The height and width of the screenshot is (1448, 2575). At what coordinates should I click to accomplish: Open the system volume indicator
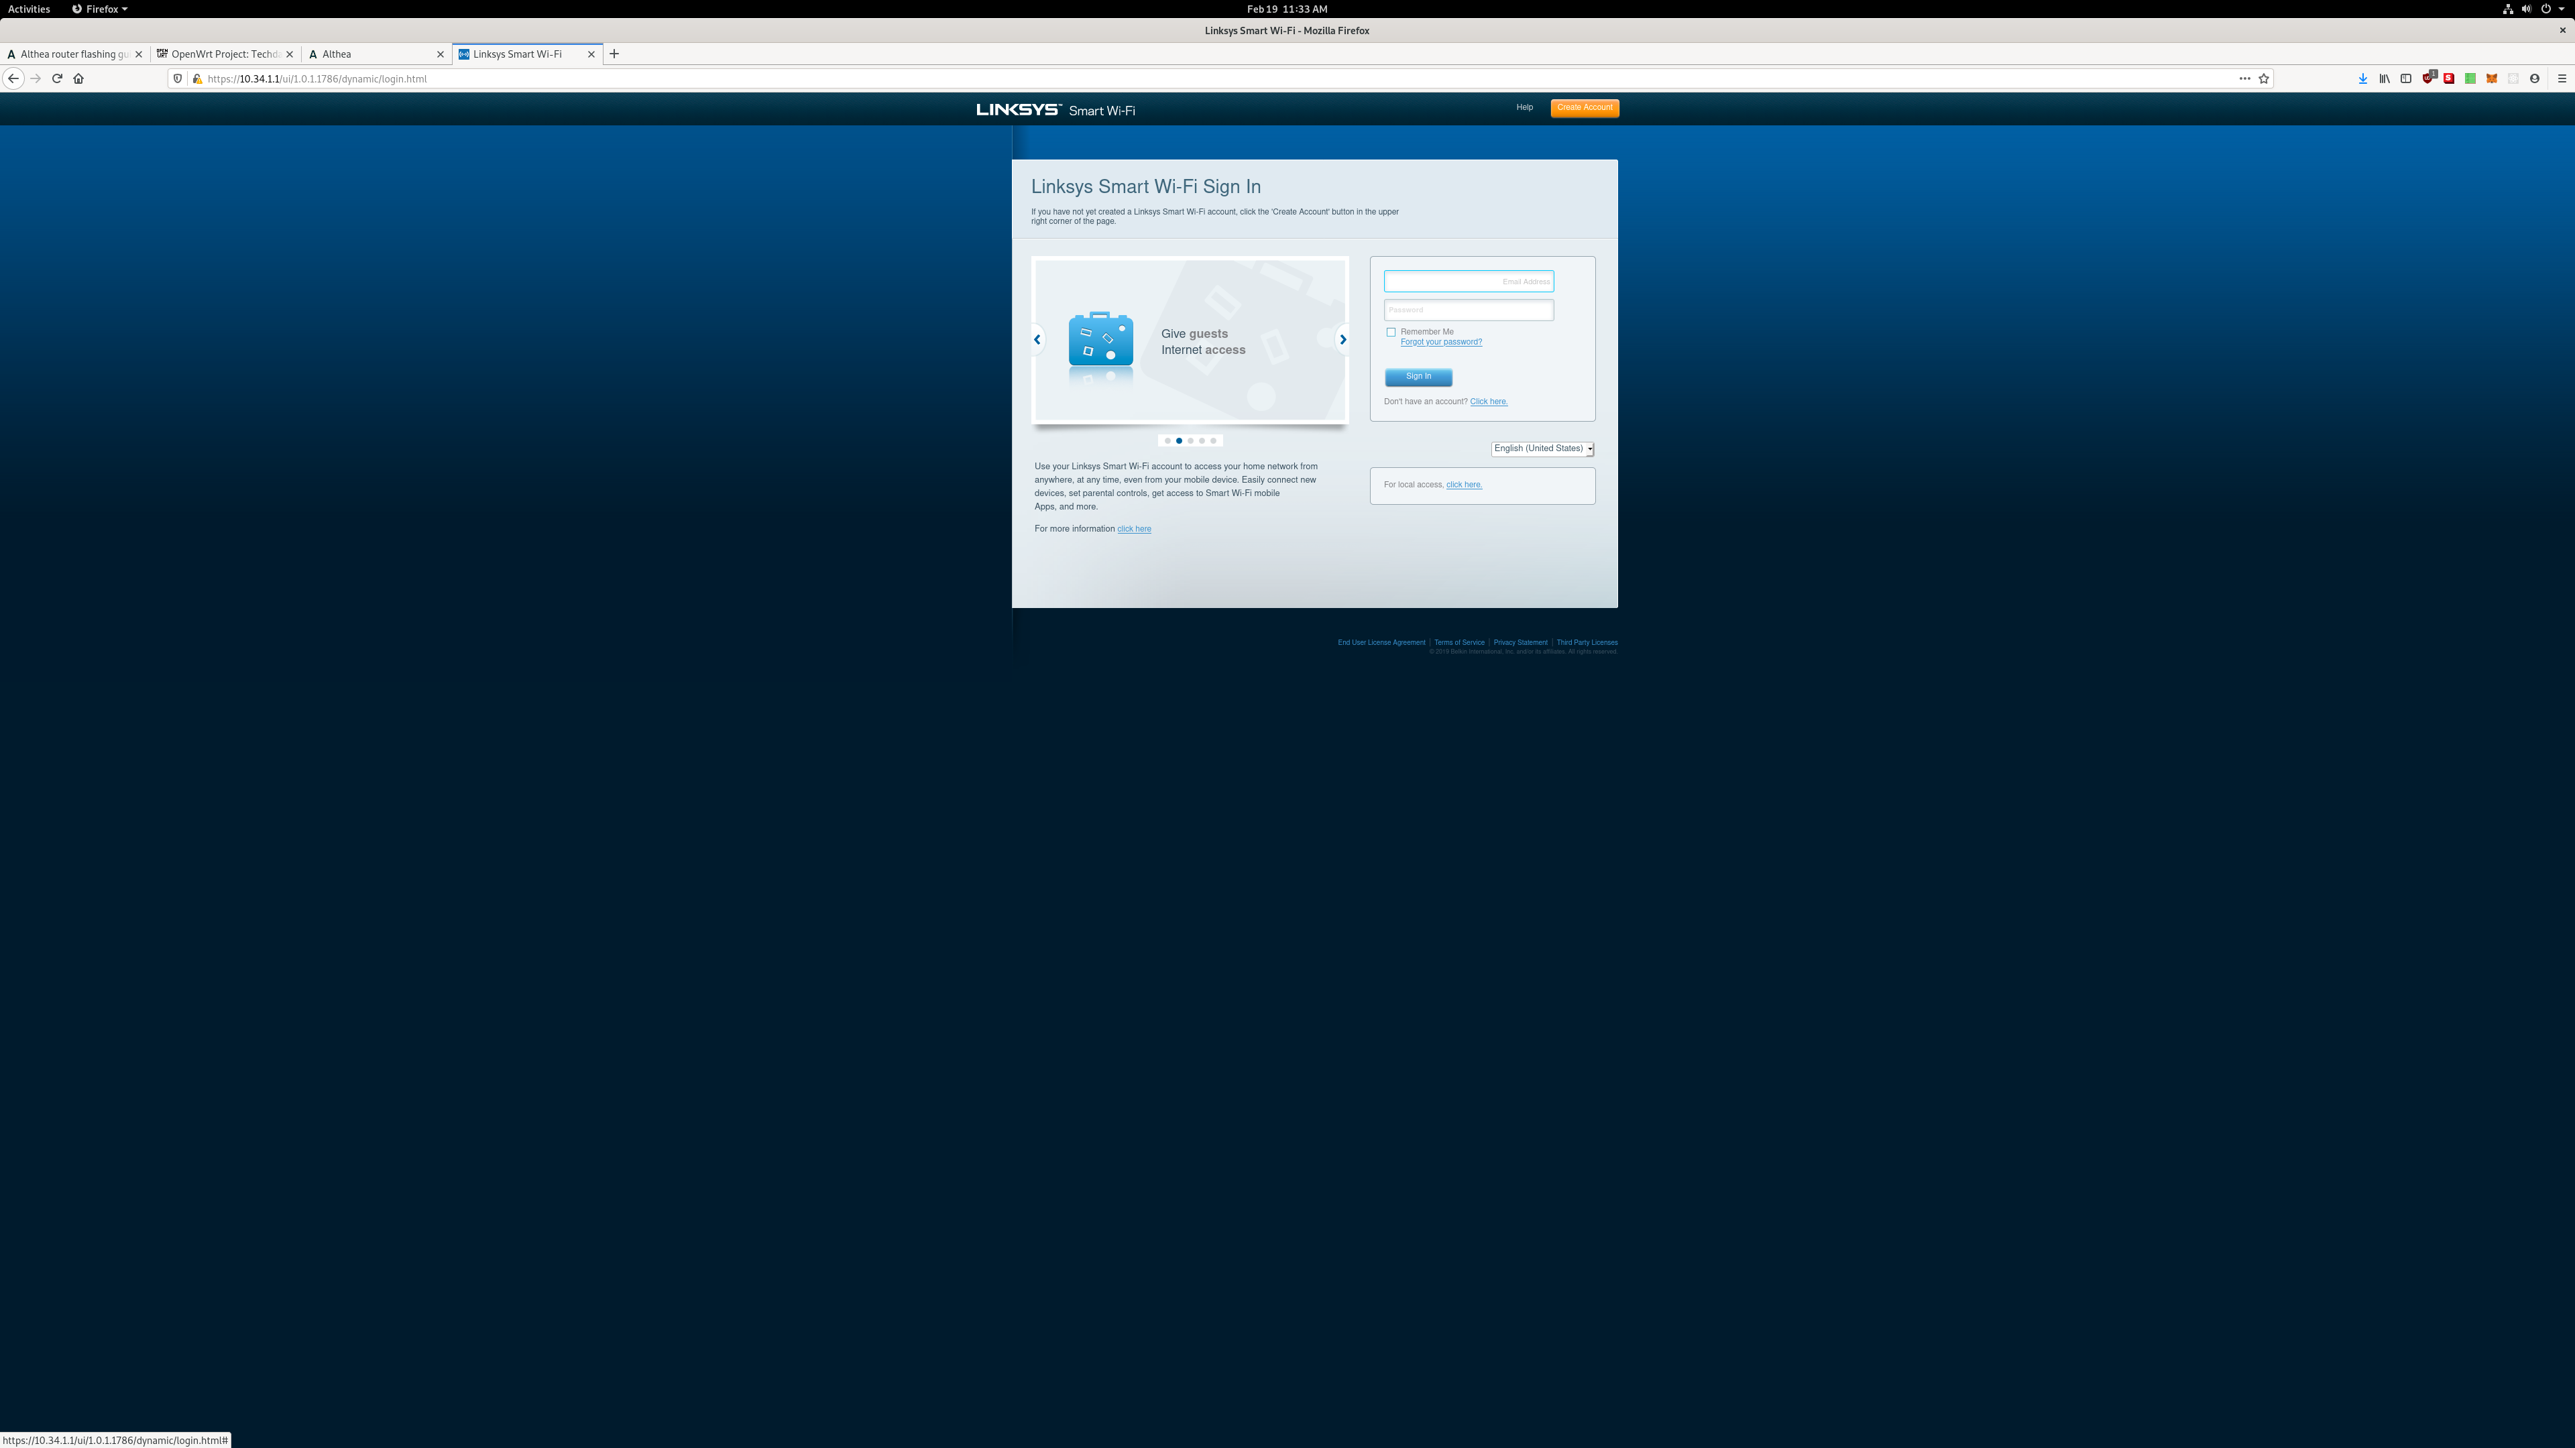pos(2526,9)
